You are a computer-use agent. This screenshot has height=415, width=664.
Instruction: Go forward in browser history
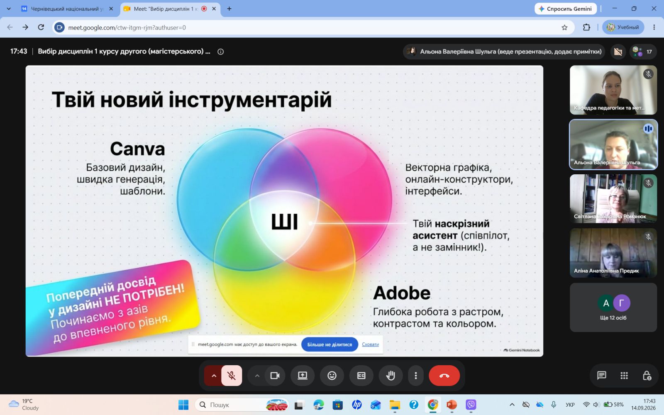[x=25, y=27]
